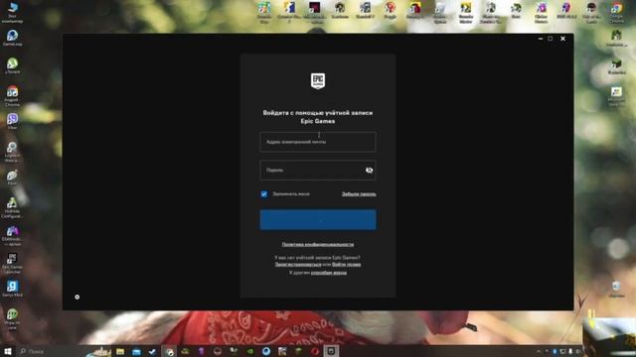Screen dimensions: 636x357
Task: Focus the Пароль input field
Action: tap(318, 171)
